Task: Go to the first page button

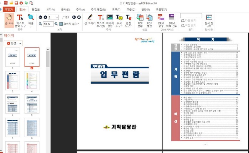Action: pyautogui.click(x=40, y=17)
